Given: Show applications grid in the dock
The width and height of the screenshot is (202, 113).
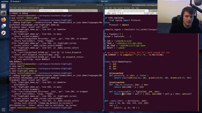Looking at the screenshot, I should 3,110.
